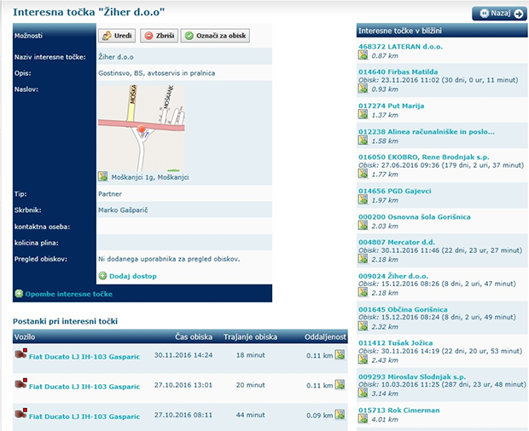Image resolution: width=529 pixels, height=431 pixels.
Task: Click map icon next to 2.03 km
Action: pyautogui.click(x=363, y=225)
